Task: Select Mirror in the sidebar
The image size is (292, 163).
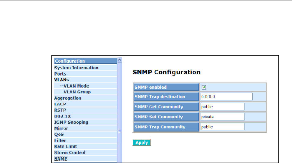Action: (61, 128)
